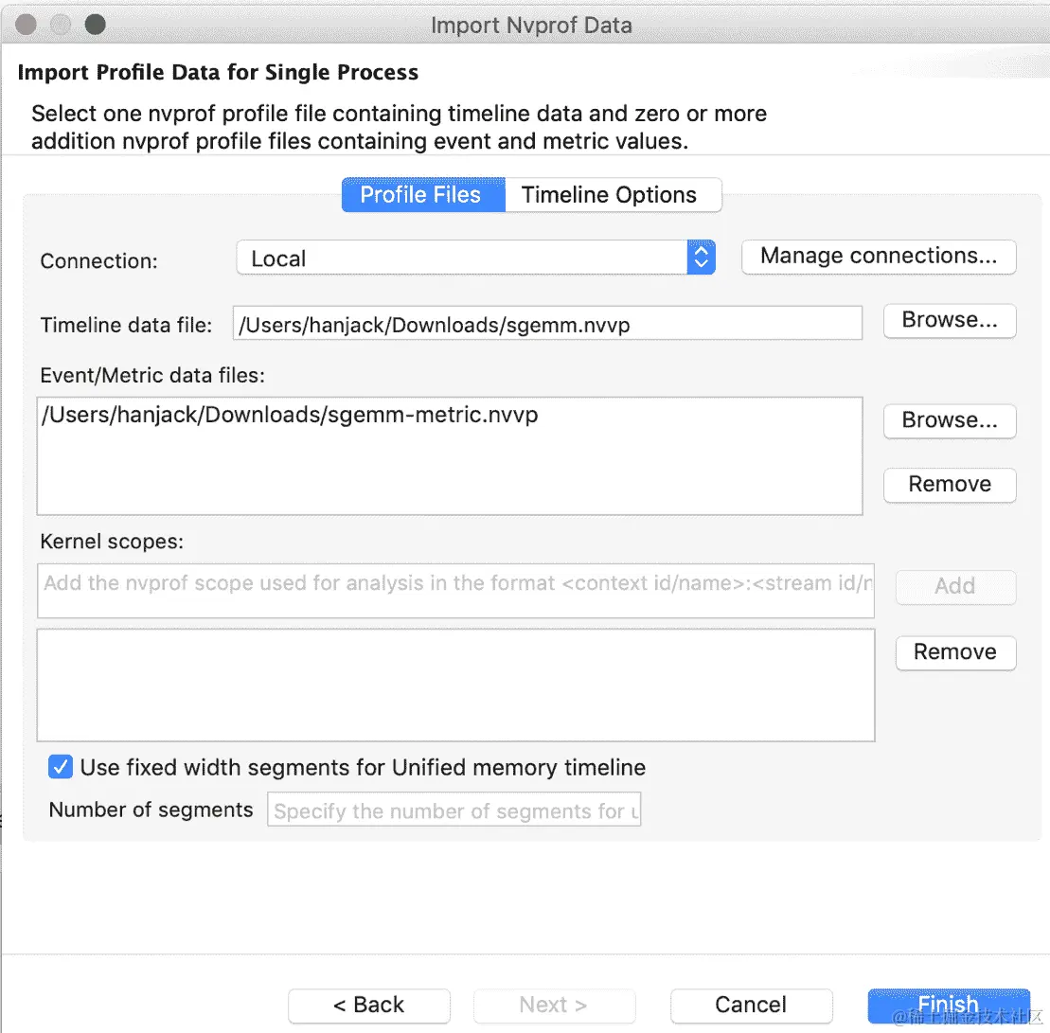
Task: Click the Connection dropdown arrow stepper icon
Action: pos(701,258)
